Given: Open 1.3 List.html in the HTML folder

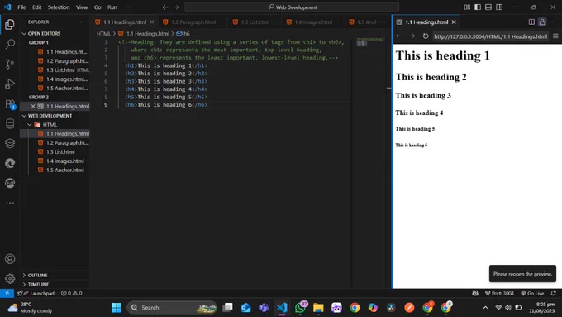Looking at the screenshot, I should (x=60, y=151).
